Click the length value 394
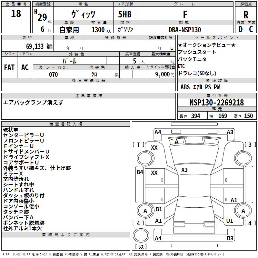Screen dimensions: 258x258 point(195,116)
